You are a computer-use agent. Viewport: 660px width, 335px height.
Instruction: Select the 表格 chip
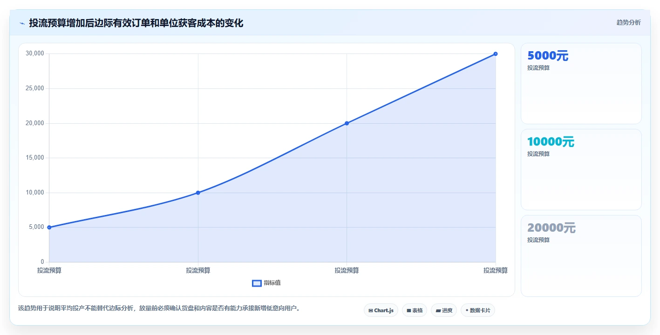point(415,310)
